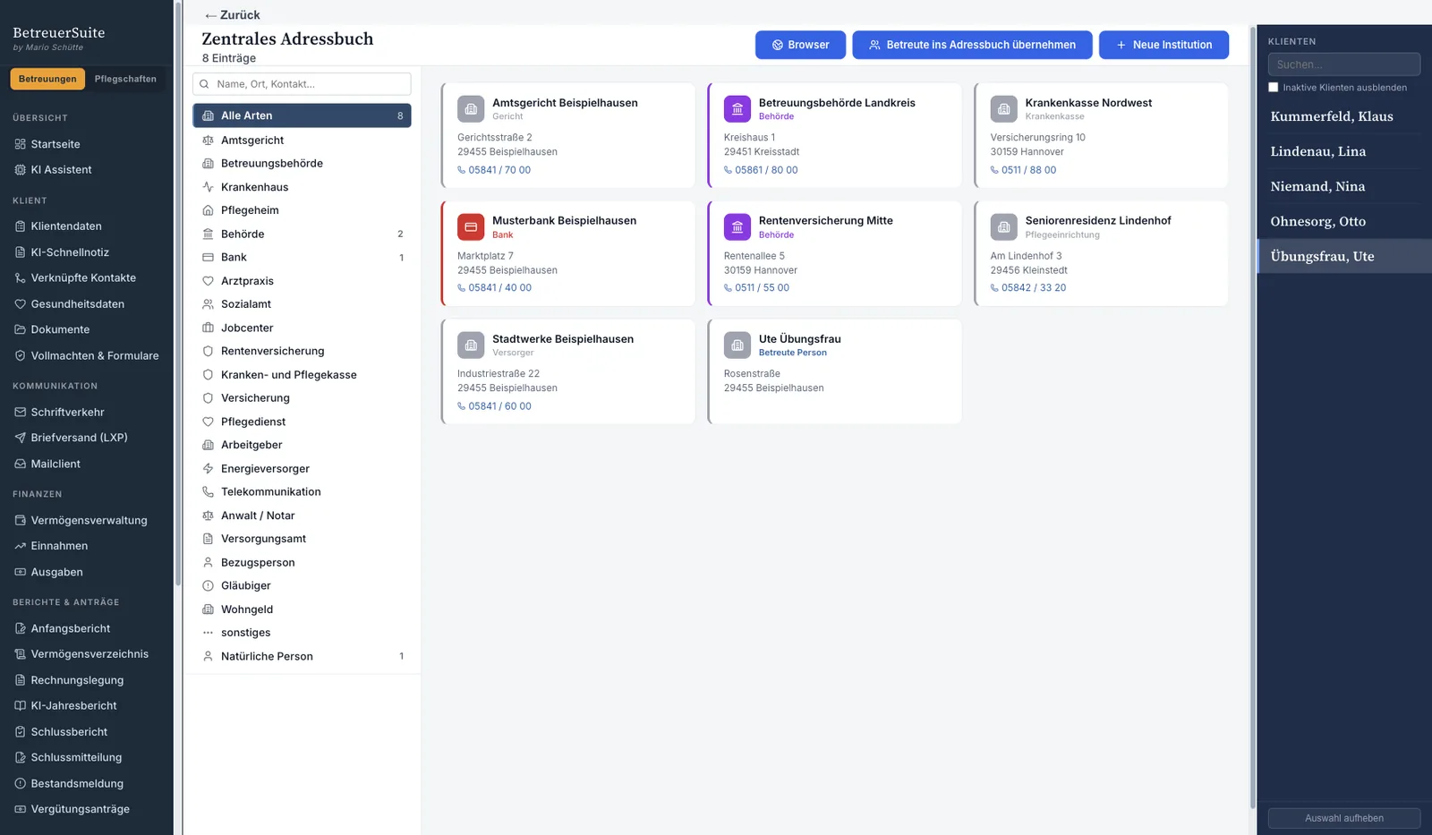
Task: Click the Seniorenresidenz Lindenhof card icon
Action: tap(1004, 227)
